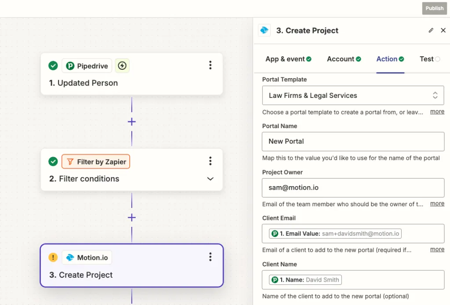Click the Motion.io app badge

coord(87,258)
